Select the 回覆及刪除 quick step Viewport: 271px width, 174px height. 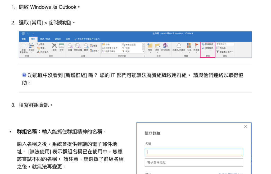click(109, 51)
